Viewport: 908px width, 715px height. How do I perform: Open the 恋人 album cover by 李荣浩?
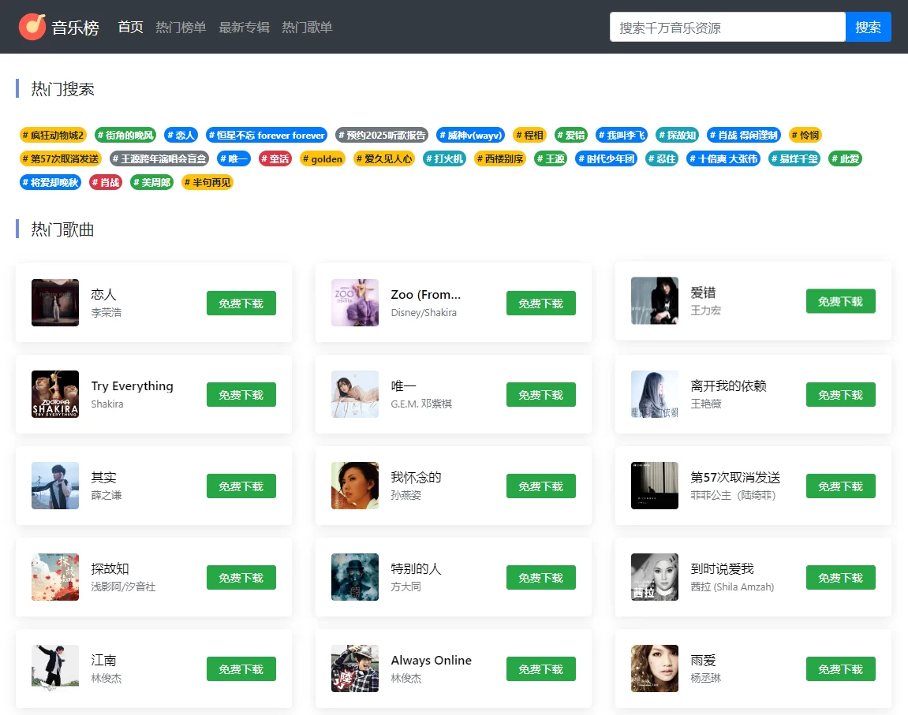pos(55,303)
